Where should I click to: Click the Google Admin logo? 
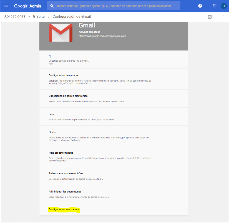[x=27, y=6]
